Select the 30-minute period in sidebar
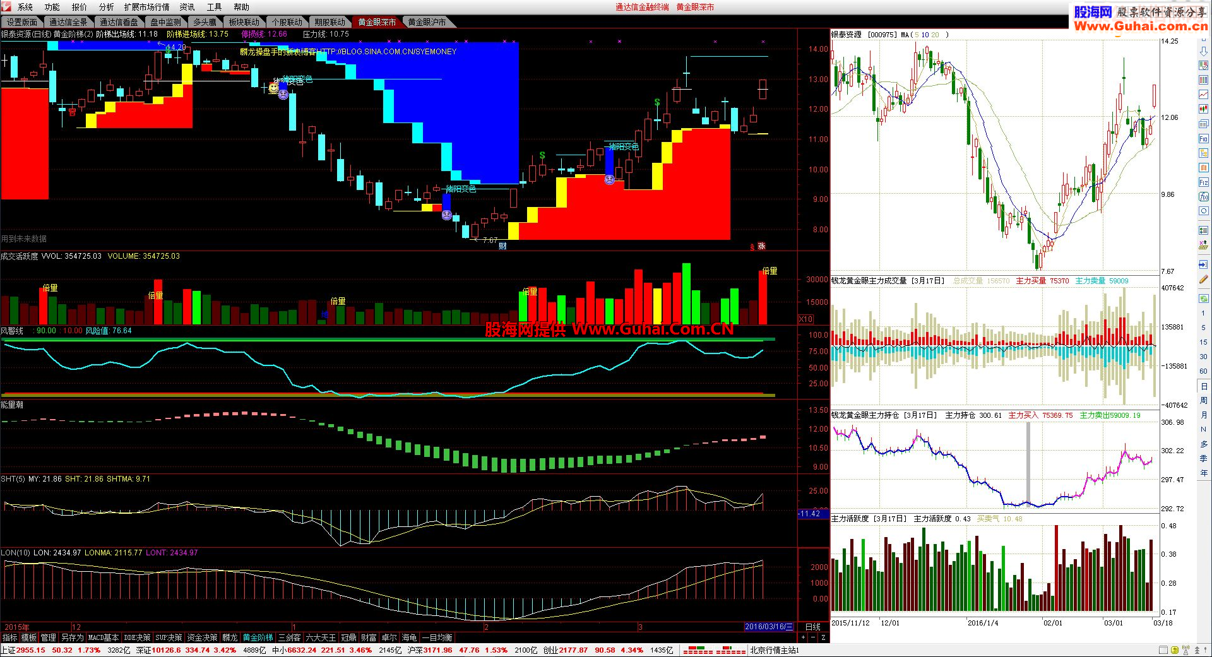This screenshot has width=1212, height=657. point(1203,357)
